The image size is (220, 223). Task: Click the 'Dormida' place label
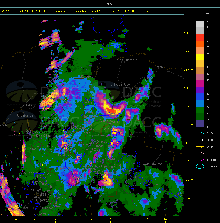tap(152, 184)
